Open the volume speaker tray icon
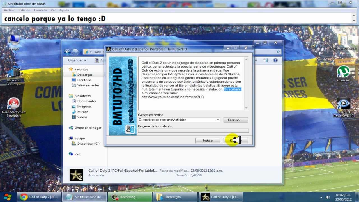Viewport: 359px width, 202px height. 328,197
